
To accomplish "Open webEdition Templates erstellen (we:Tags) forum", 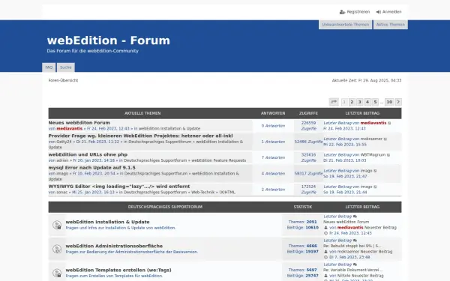I will tap(118, 270).
